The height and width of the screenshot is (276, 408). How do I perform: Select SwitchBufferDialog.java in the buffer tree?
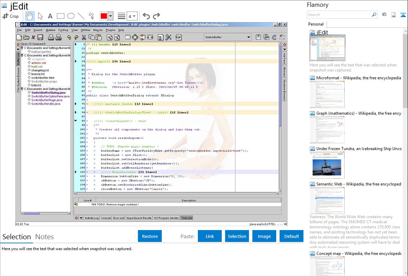[x=48, y=93]
